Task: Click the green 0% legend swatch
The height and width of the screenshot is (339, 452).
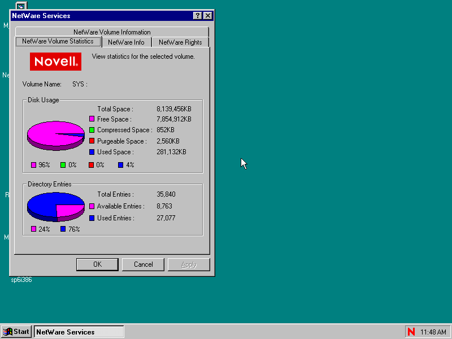Action: pos(63,165)
